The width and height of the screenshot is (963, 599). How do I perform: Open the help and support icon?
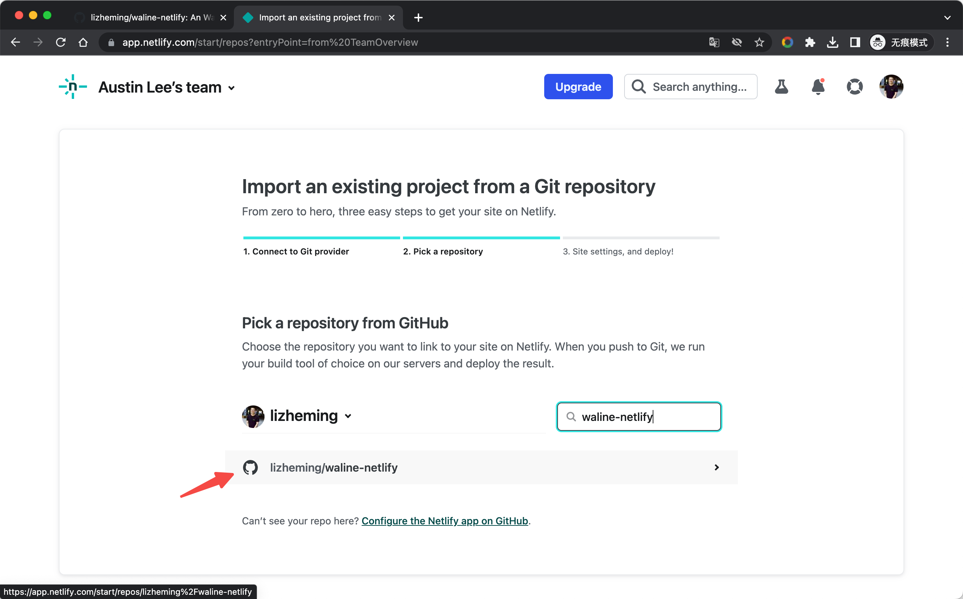(x=855, y=87)
